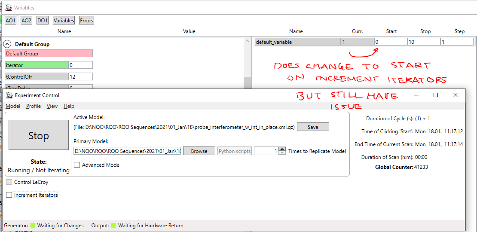Switch to the AO2 tab
Screen dimensions: 477x232
(26, 20)
